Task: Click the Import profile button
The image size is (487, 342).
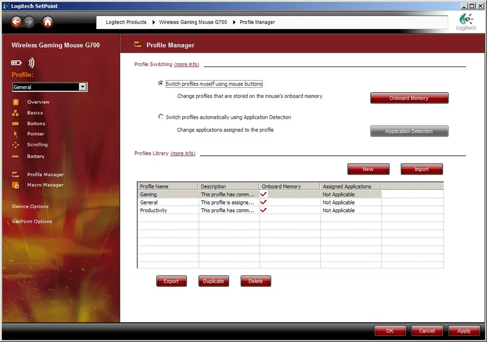Action: coord(421,169)
